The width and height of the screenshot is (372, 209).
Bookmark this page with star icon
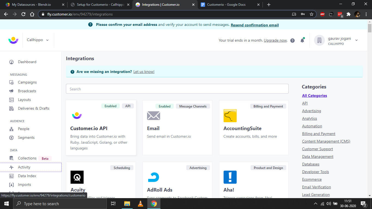(312, 14)
